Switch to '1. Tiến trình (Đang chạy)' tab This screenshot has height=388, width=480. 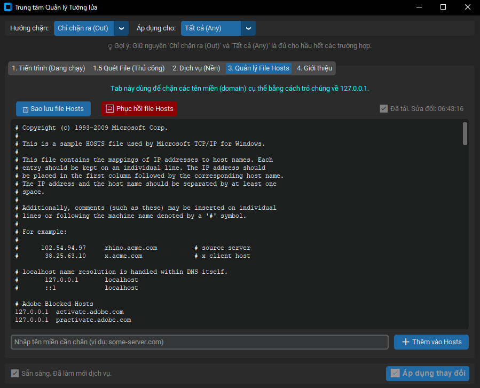pos(49,68)
